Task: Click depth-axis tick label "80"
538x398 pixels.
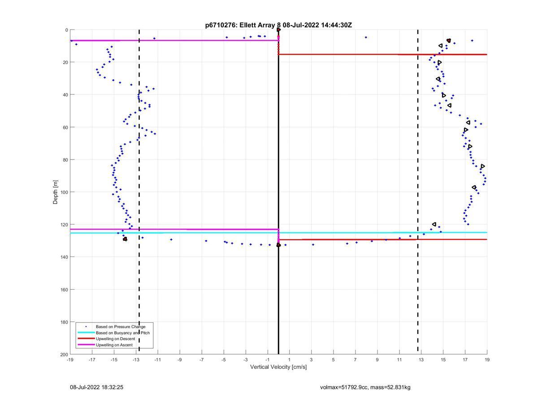Action: (65, 160)
